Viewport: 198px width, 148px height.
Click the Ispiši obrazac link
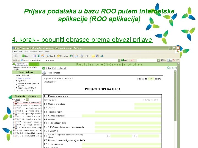(53, 73)
